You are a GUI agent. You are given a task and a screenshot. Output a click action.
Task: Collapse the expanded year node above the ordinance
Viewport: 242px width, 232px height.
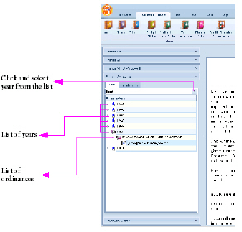coord(108,132)
